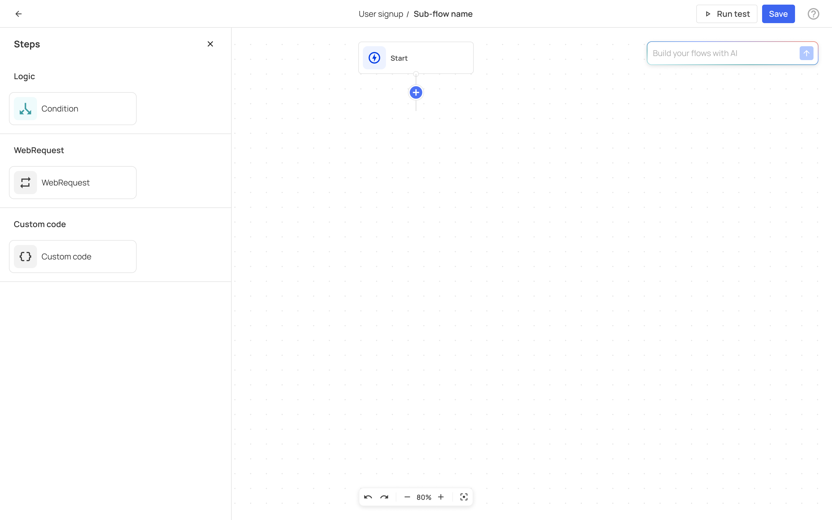Click into the Build your flows with AI field
Screen dimensions: 832x520
(722, 53)
